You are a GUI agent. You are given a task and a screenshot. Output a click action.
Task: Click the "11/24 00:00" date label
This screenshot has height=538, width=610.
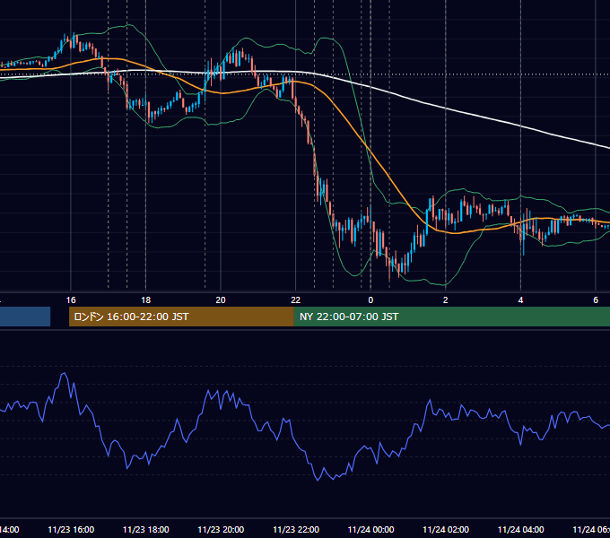pos(370,529)
